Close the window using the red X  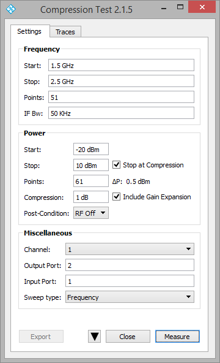(x=202, y=7)
